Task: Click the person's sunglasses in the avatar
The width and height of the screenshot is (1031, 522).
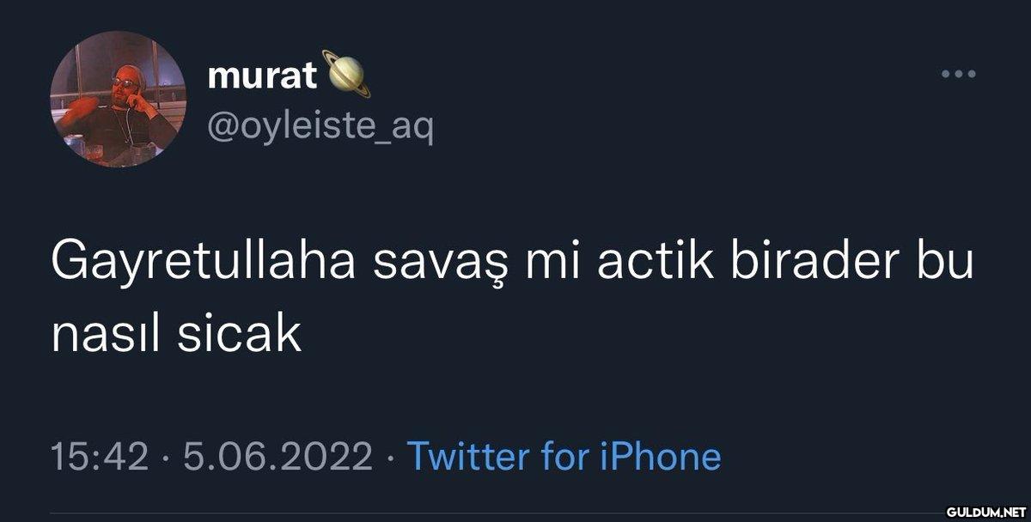Action: [124, 83]
